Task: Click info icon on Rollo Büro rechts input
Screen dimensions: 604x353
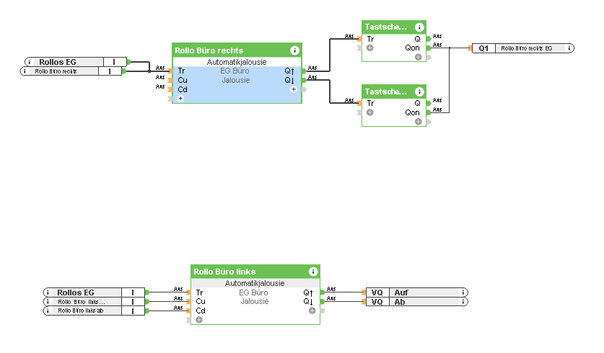Action: pos(25,71)
